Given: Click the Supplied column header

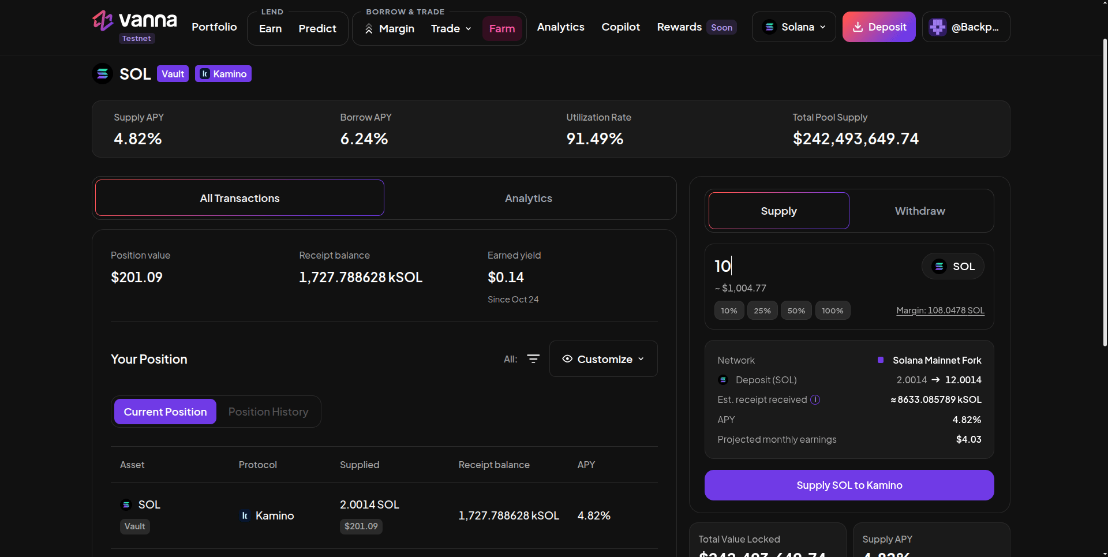Looking at the screenshot, I should click(x=360, y=465).
